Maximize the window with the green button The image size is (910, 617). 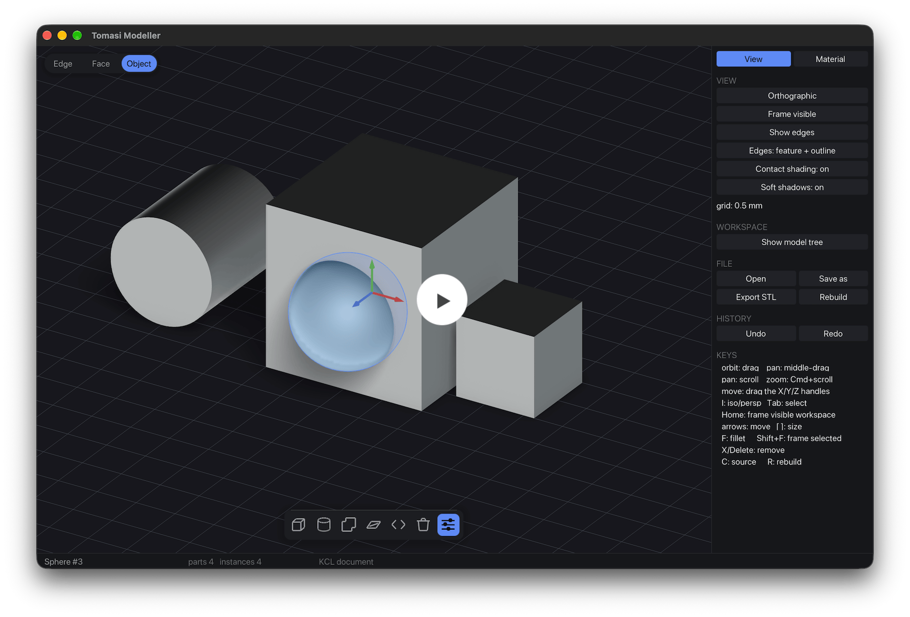[x=77, y=35]
